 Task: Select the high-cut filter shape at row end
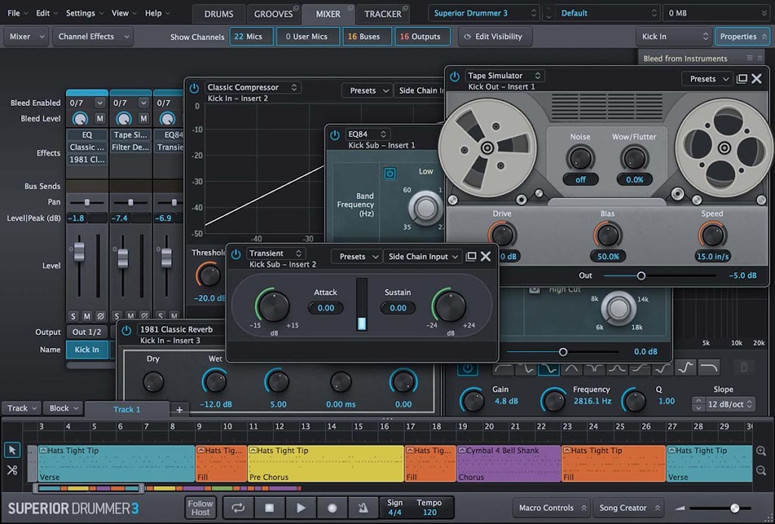[x=708, y=368]
